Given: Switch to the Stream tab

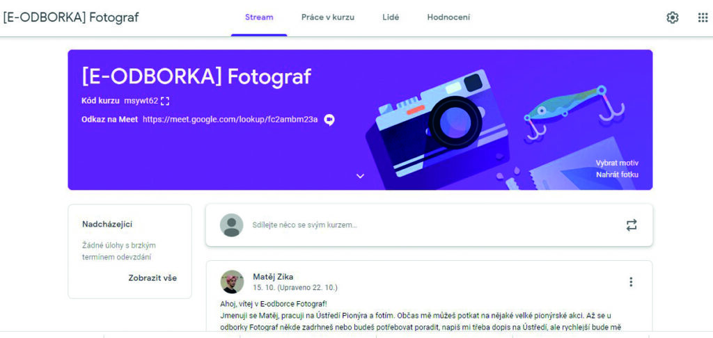Looking at the screenshot, I should (x=259, y=17).
